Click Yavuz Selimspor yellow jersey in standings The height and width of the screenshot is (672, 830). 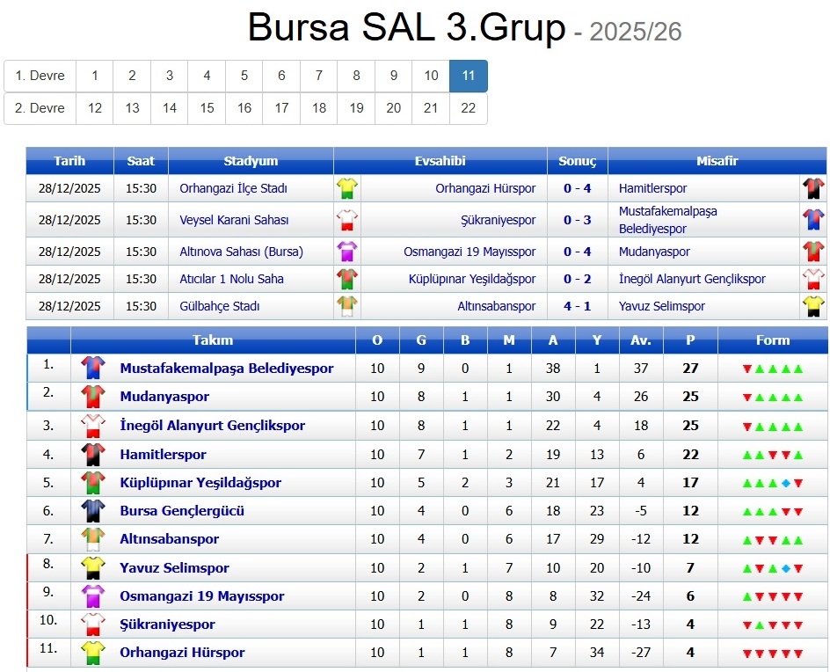(92, 568)
